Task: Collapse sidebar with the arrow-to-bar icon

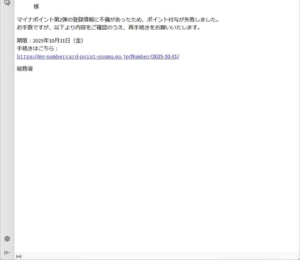Action: pos(7,252)
